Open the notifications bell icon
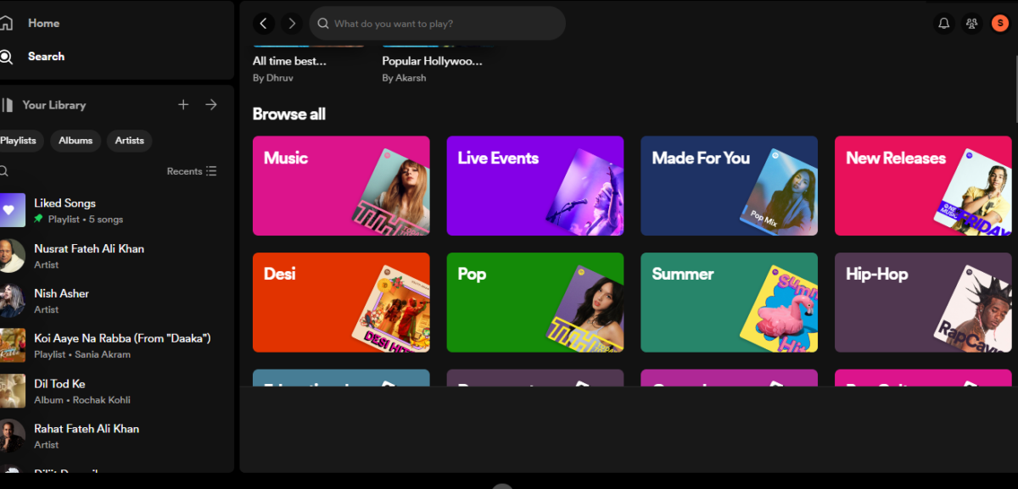The image size is (1018, 489). click(943, 24)
